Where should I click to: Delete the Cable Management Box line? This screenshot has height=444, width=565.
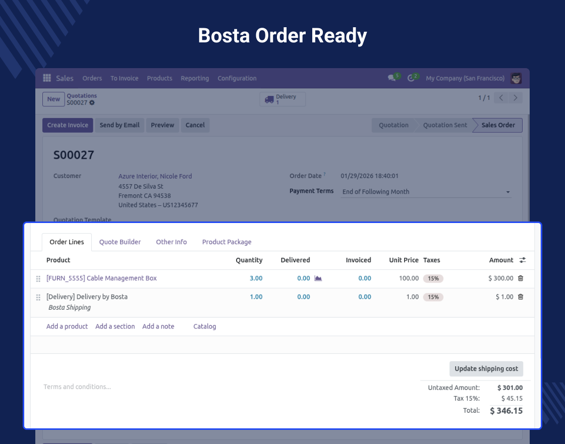(520, 278)
